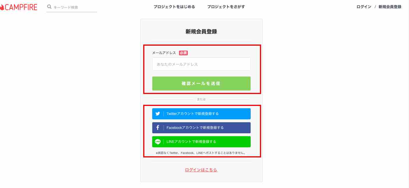Click the 新規会員登録 form heading

201,32
